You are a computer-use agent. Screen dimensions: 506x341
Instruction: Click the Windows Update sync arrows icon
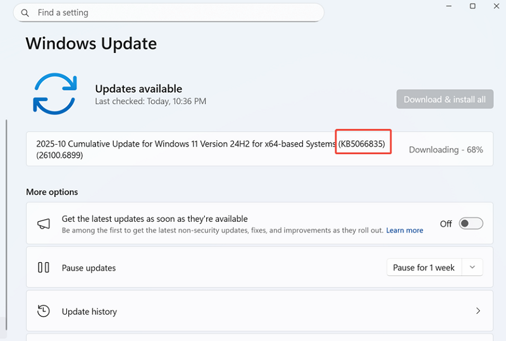point(55,93)
